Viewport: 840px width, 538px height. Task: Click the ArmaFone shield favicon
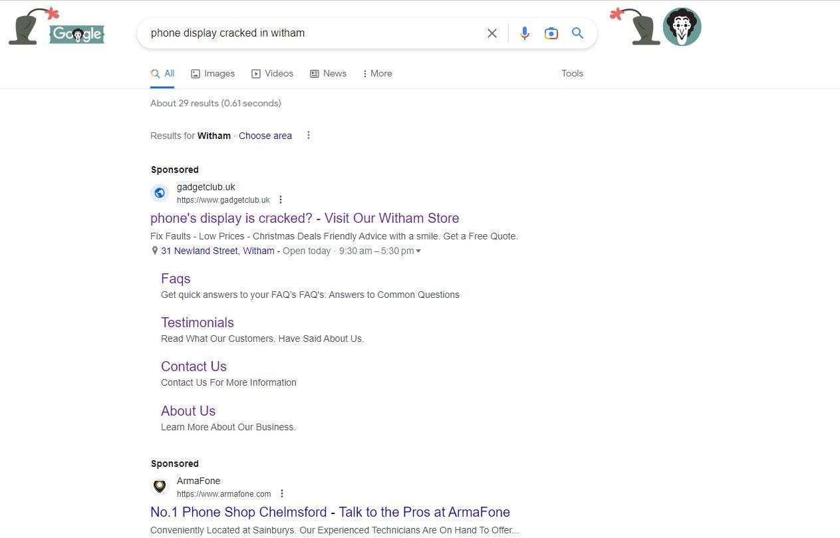(x=160, y=487)
